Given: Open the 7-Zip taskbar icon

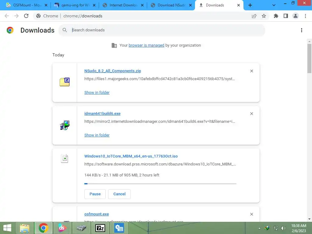Looking at the screenshot, I should (x=100, y=228).
